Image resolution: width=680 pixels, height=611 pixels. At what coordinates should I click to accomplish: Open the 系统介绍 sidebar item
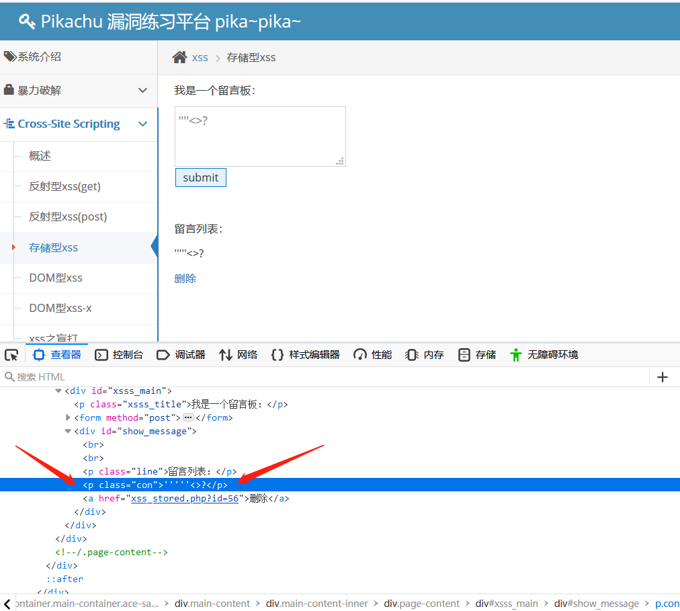[x=79, y=57]
